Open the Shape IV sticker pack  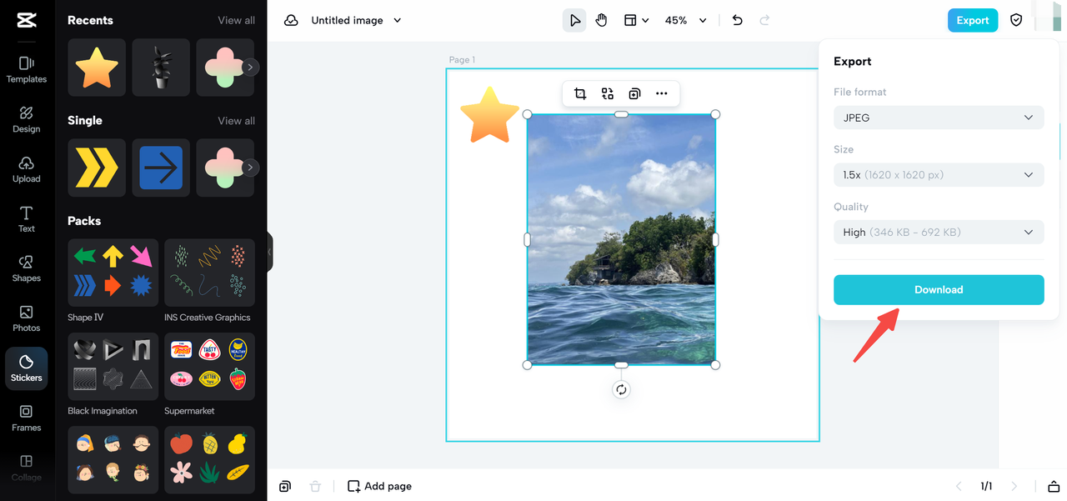click(x=113, y=273)
